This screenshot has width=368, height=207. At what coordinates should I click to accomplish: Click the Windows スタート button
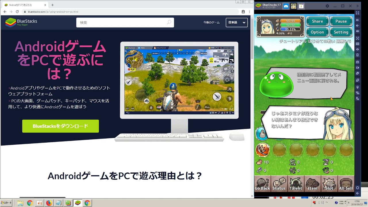pyautogui.click(x=6, y=203)
